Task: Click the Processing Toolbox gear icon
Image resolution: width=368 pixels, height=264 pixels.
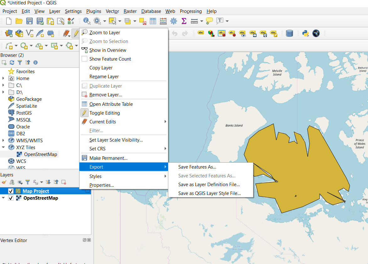Action: 174,21
